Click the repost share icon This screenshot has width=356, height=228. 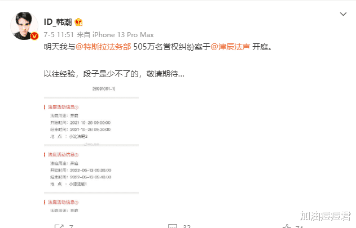point(59,226)
